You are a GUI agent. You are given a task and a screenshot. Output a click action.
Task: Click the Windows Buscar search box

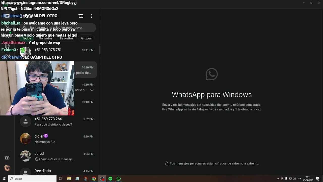click(32, 179)
